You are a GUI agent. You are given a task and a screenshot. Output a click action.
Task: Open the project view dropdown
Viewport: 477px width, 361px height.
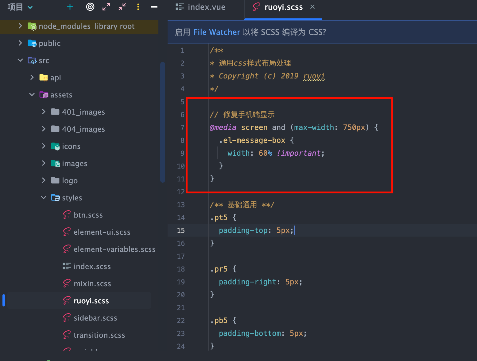30,7
